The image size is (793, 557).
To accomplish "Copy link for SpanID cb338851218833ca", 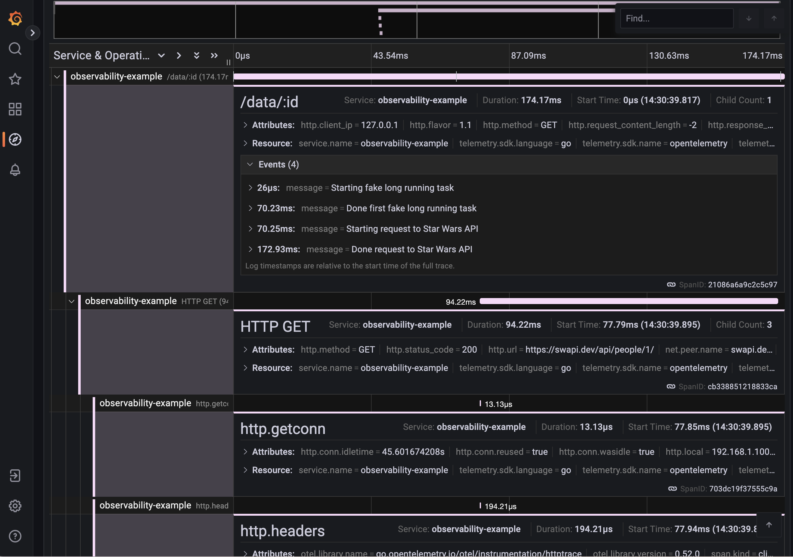I will (670, 387).
